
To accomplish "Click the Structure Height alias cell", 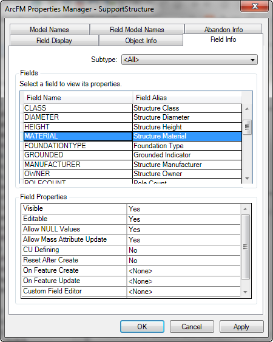I will pyautogui.click(x=187, y=127).
